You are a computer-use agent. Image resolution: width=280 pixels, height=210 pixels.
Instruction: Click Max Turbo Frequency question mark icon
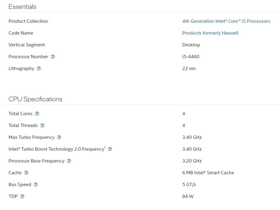point(59,137)
